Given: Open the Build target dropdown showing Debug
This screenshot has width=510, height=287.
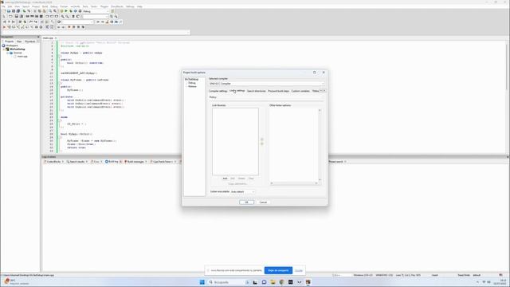Looking at the screenshot, I should tap(96, 11).
